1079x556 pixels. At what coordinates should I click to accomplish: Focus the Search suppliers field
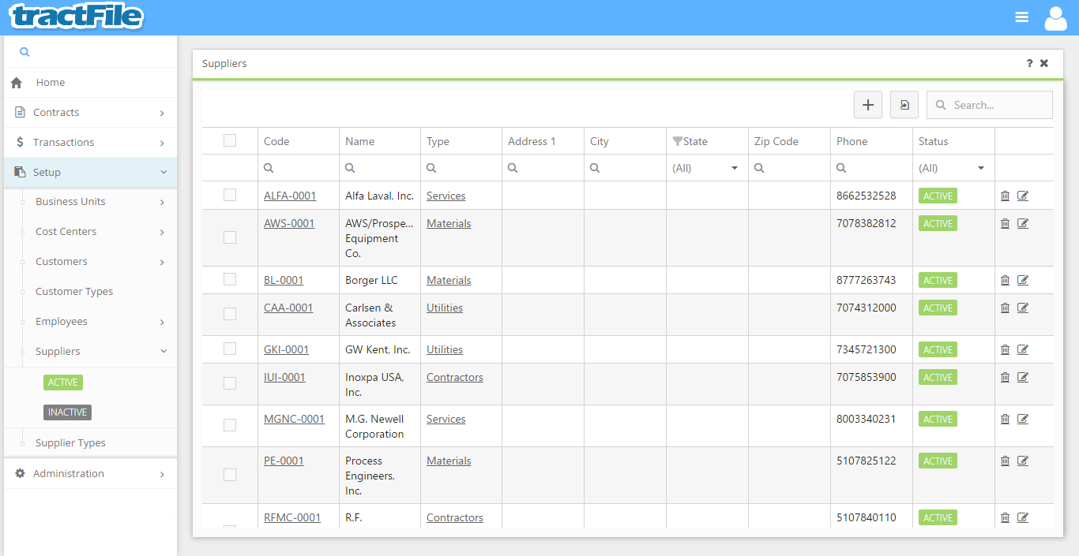[x=990, y=105]
